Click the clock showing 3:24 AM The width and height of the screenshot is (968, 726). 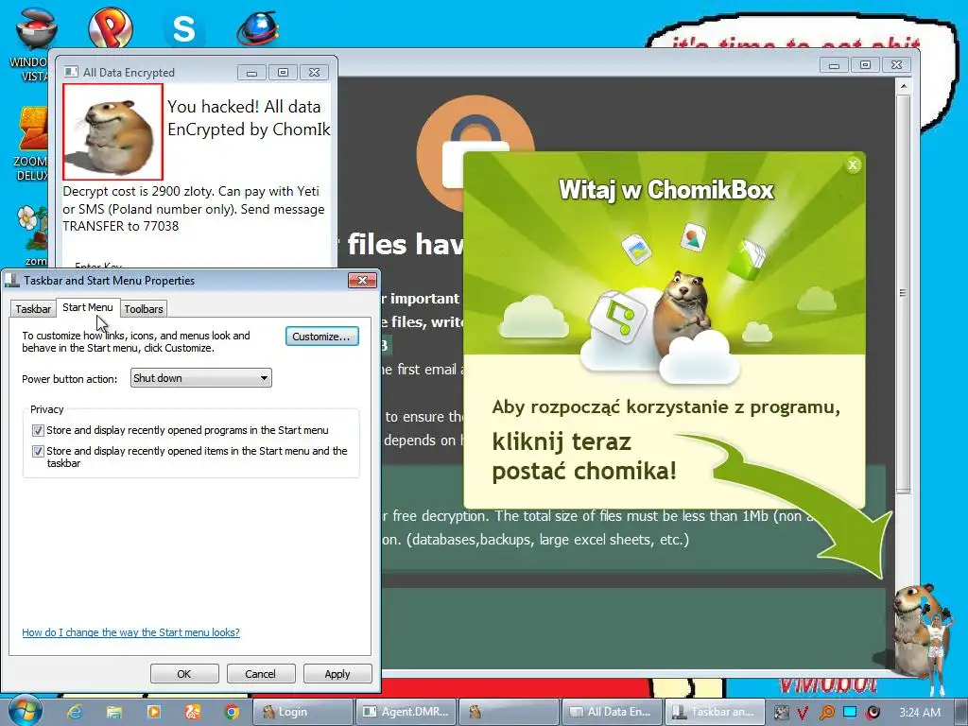919,713
